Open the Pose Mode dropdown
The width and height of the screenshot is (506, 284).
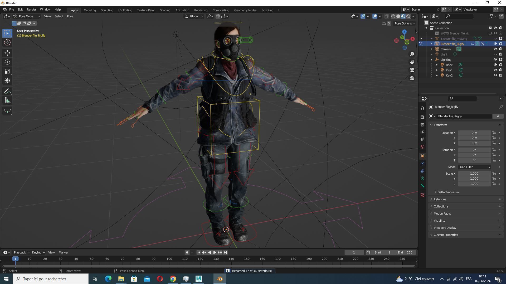27,16
